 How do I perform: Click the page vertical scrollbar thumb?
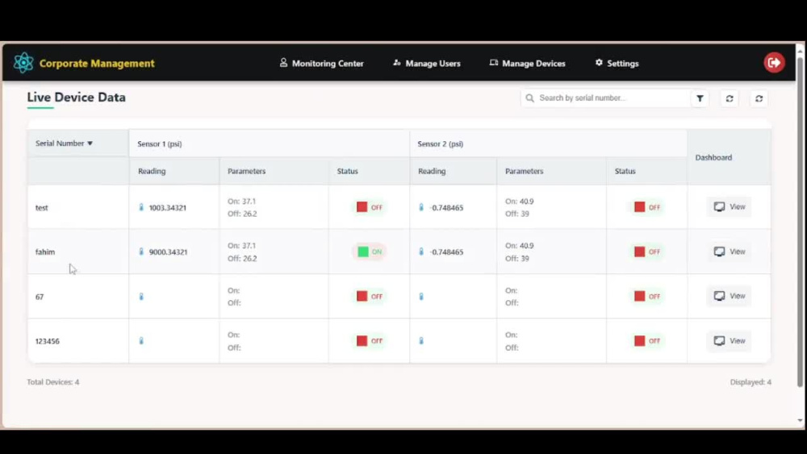[800, 221]
